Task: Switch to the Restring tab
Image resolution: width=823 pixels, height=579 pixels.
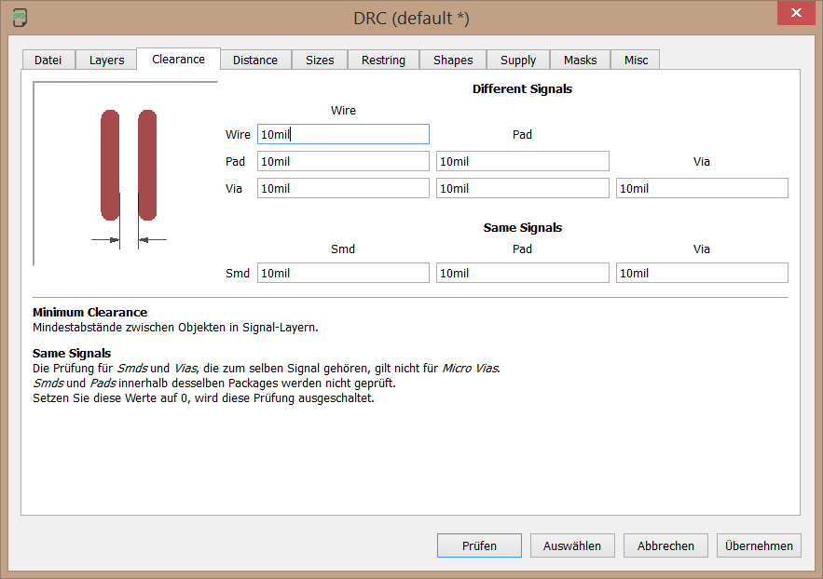Action: click(383, 60)
